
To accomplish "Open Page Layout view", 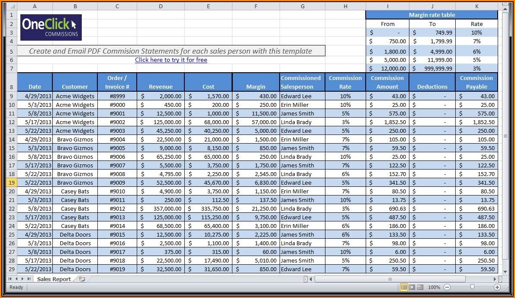I will tap(412, 287).
